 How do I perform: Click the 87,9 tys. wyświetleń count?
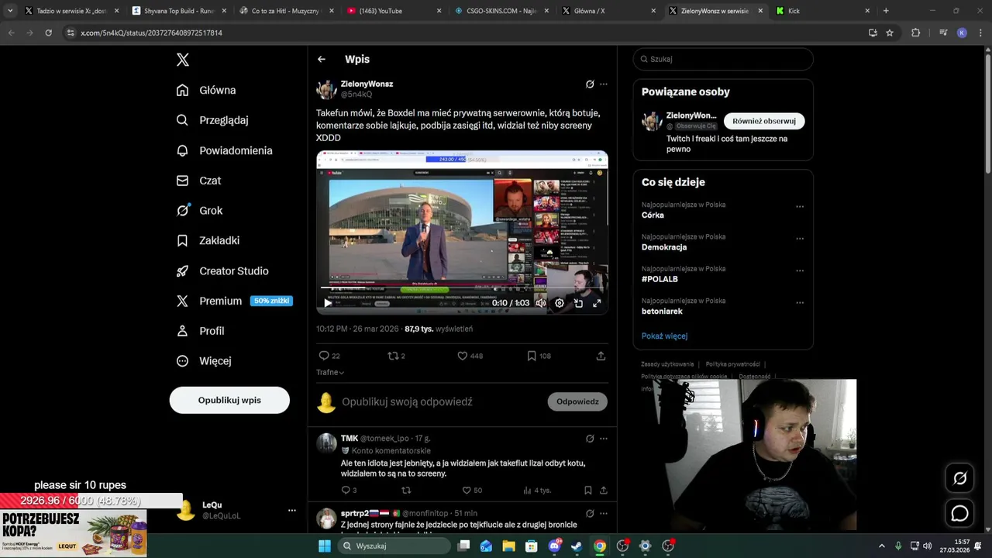439,329
